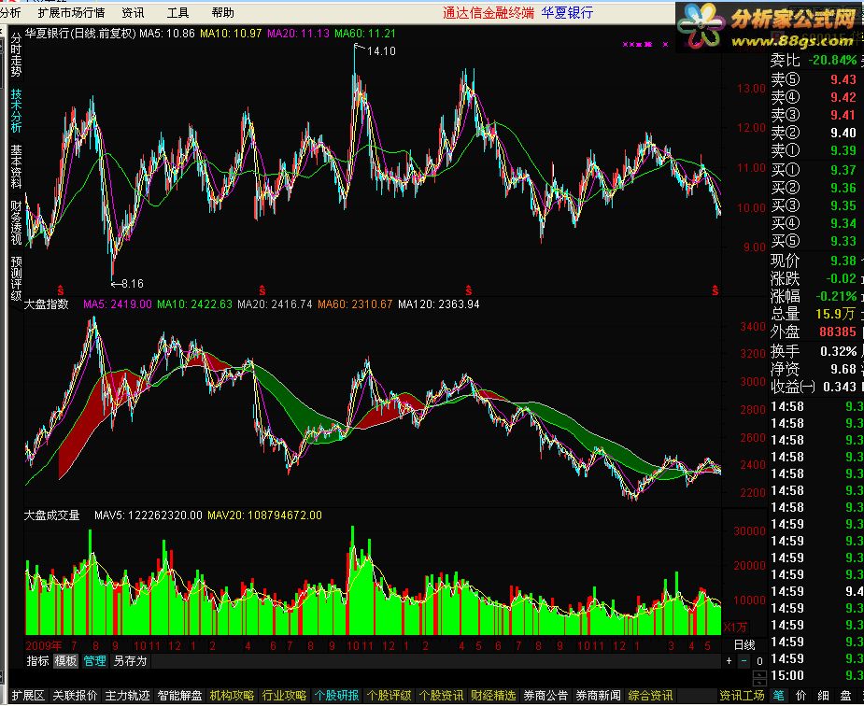Zoom in chart with plus button
This screenshot has height=706, width=864.
pyautogui.click(x=729, y=661)
